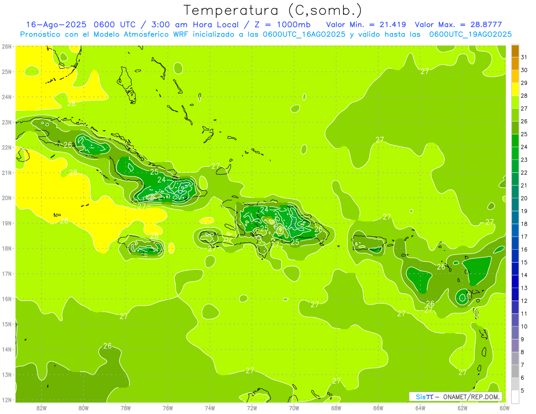Click the green legend swatch between 23 and 24
Viewport: 536px width, 414px height.
tap(515, 154)
